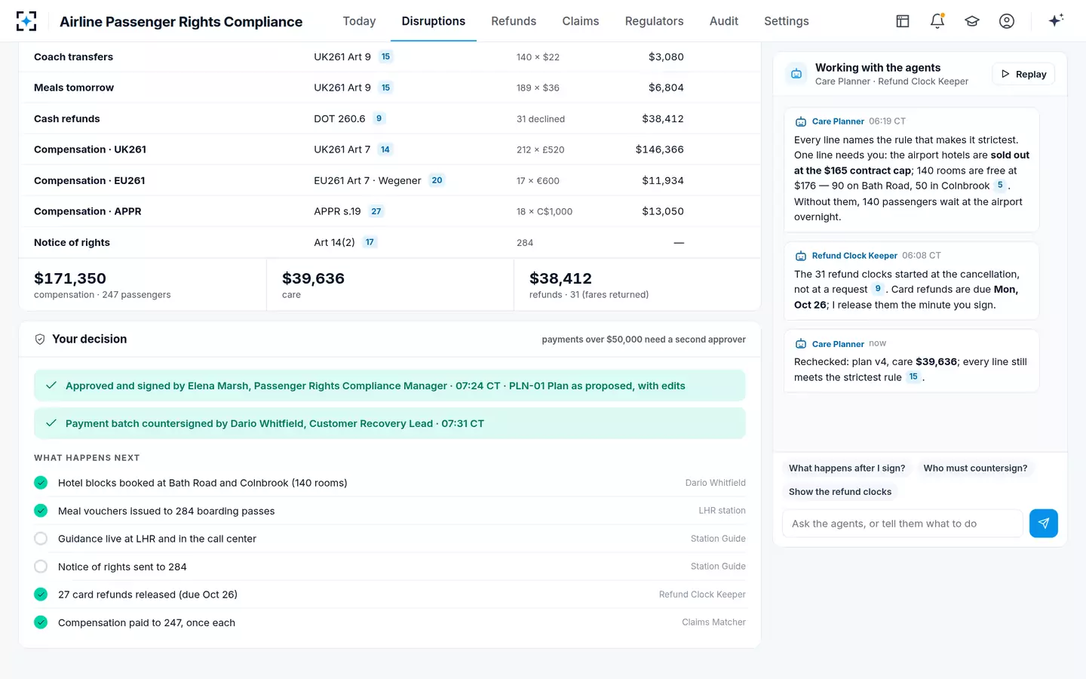This screenshot has height=679, width=1086.
Task: Open citation 9 in the Refund Clock Keeper message
Action: point(878,289)
